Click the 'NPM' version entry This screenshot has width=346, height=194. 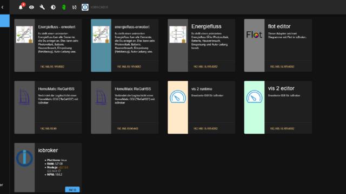coord(55,175)
